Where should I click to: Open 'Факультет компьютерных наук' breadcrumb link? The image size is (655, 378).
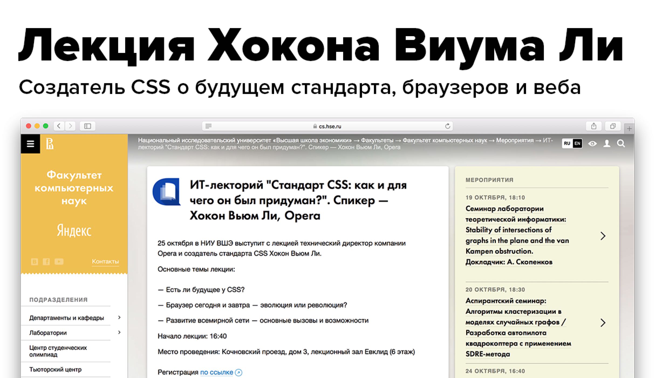[x=445, y=140]
